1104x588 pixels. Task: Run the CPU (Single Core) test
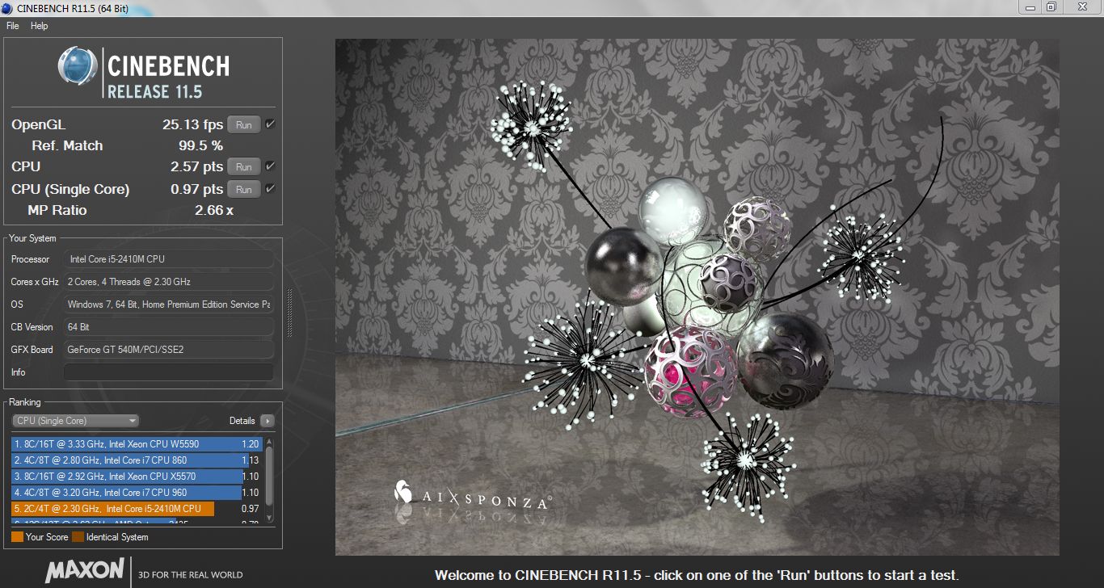(x=244, y=189)
